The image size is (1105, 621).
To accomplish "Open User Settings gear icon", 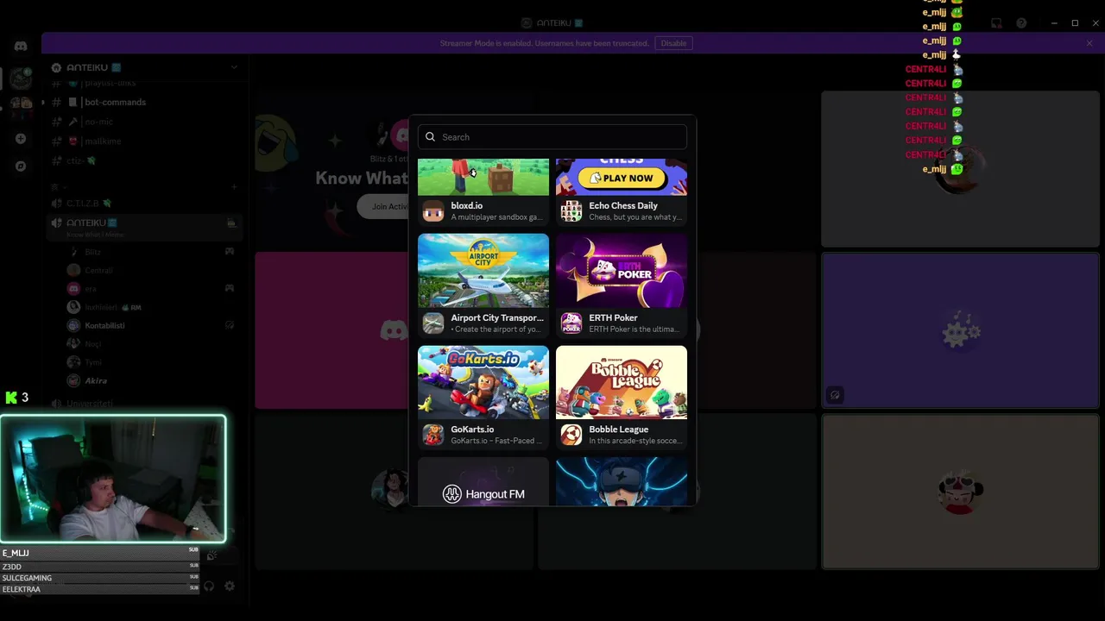I will pos(230,586).
